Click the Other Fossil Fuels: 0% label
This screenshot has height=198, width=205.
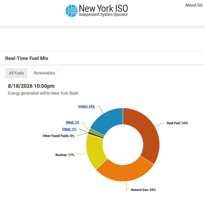pyautogui.click(x=58, y=136)
